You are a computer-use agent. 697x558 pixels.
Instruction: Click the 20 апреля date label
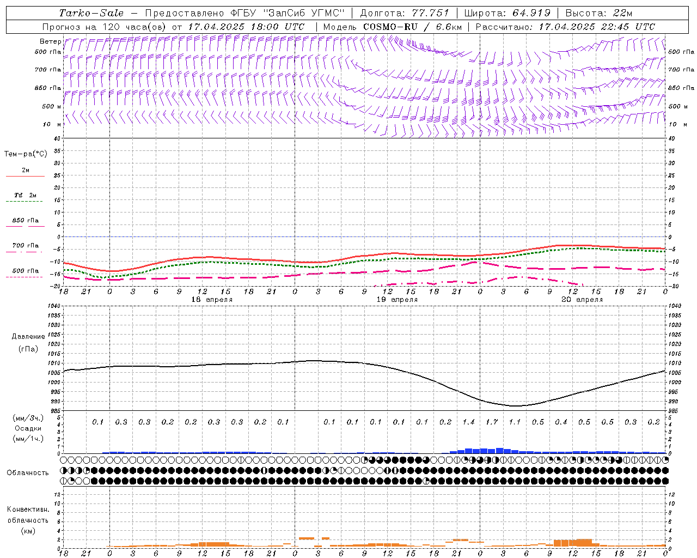click(x=582, y=300)
